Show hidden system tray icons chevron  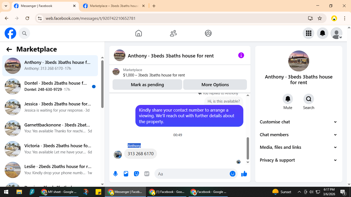[299, 192]
